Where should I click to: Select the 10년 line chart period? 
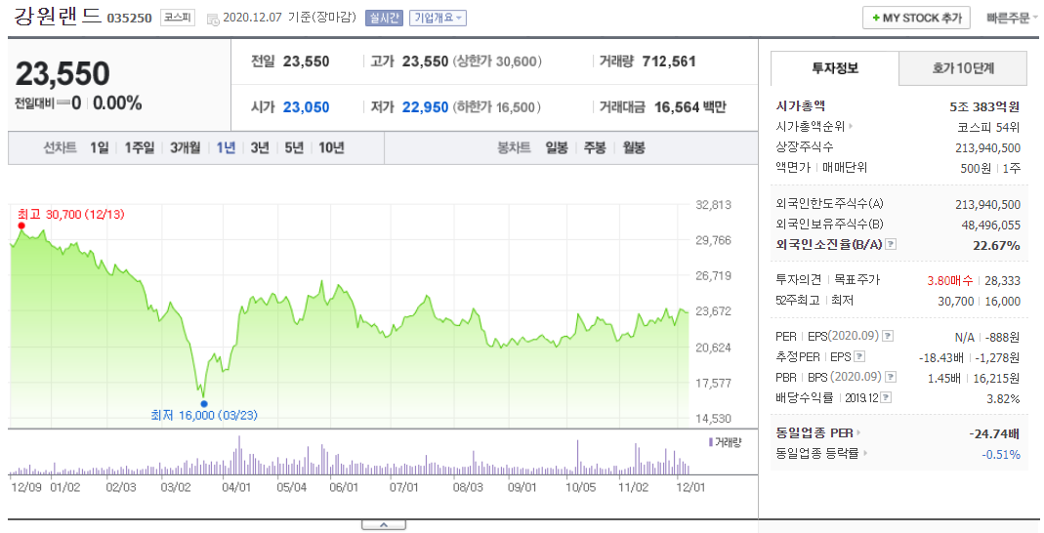(331, 147)
